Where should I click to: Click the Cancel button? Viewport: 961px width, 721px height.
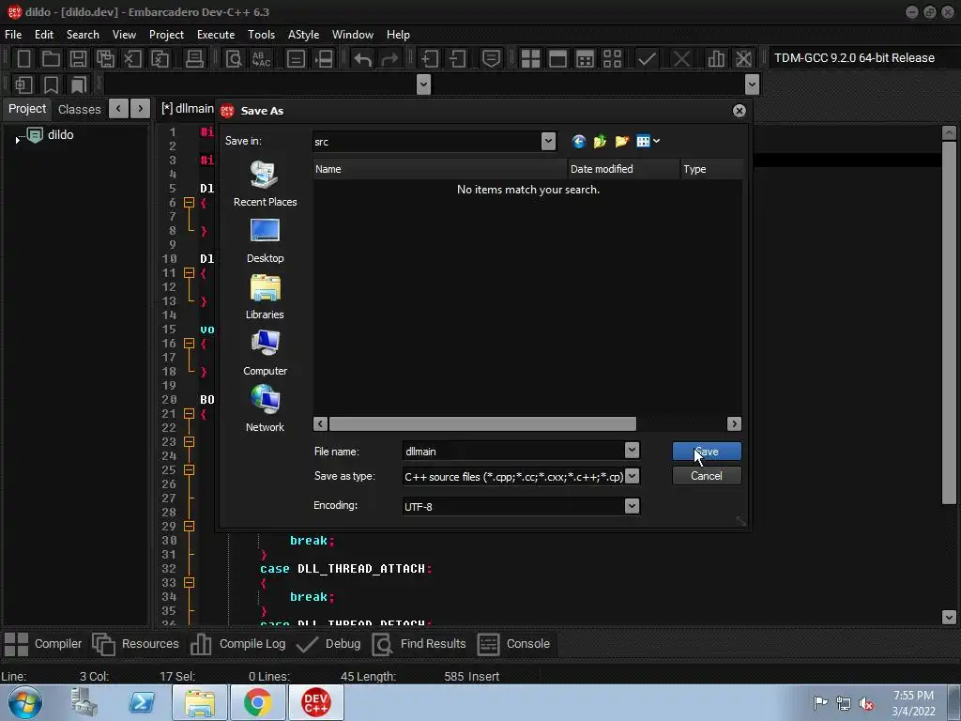(x=707, y=476)
